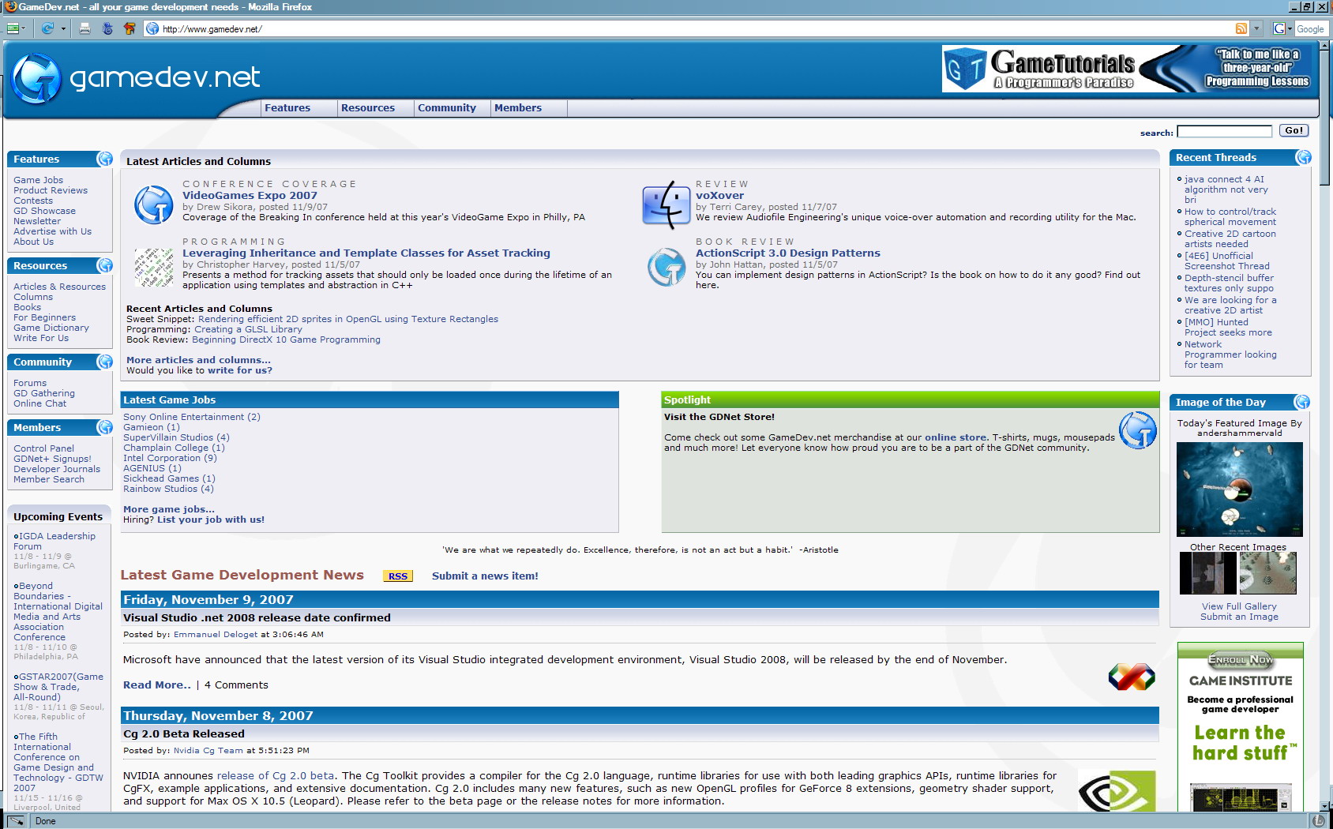Open the Community navigation tab

pos(447,108)
